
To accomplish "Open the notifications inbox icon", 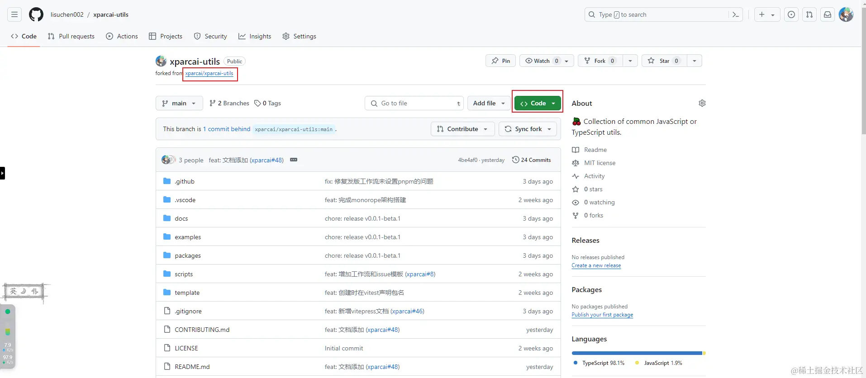I will click(828, 14).
